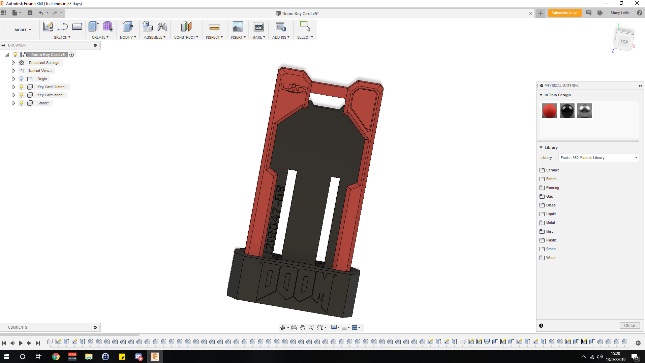This screenshot has height=363, width=645.
Task: Open the CONSTRUCT menu
Action: (186, 37)
